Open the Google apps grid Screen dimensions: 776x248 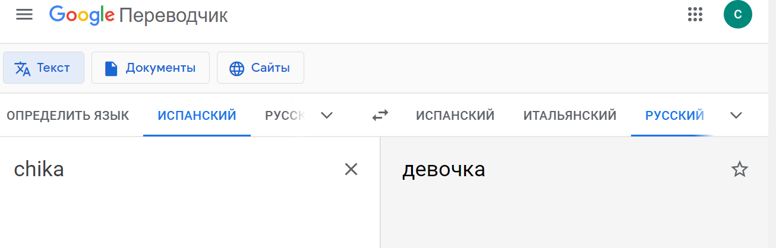pyautogui.click(x=695, y=15)
